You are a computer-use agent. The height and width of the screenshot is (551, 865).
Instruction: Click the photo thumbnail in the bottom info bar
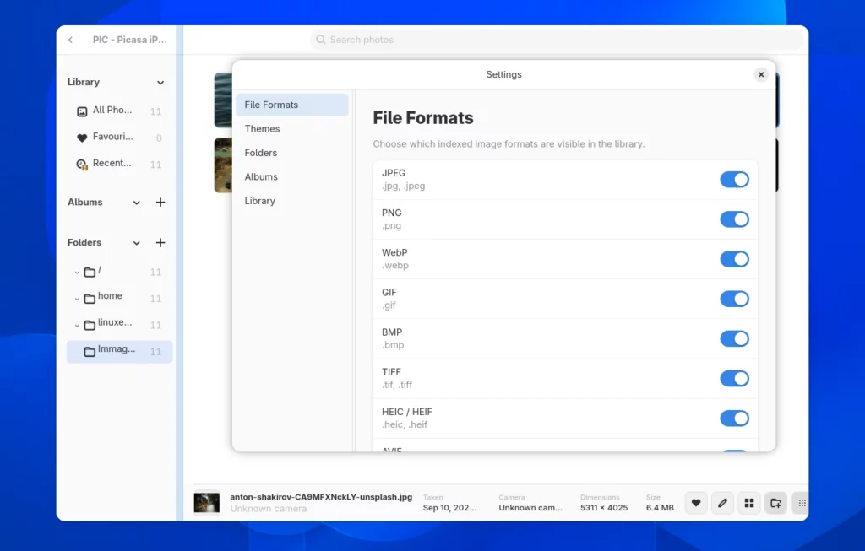pos(207,503)
